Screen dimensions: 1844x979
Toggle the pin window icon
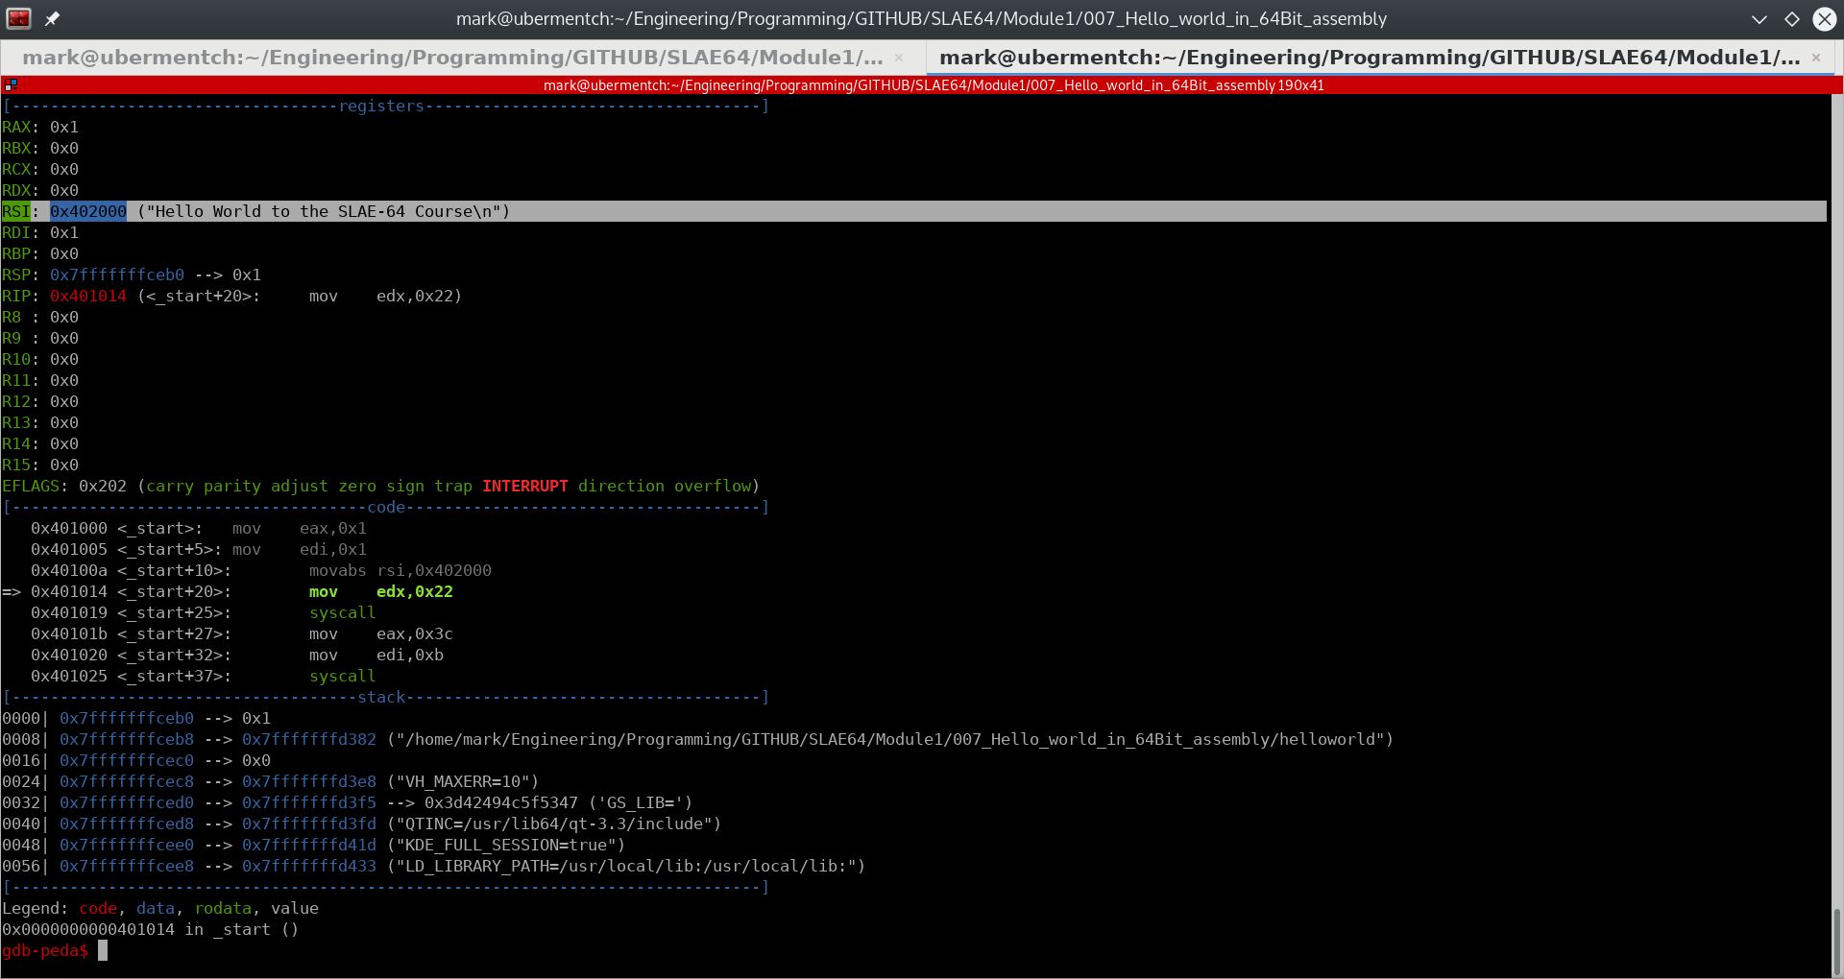[x=52, y=18]
